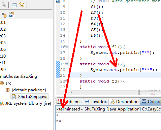This screenshot has width=161, height=130.
Task: Select the Console tab
Action: 151,102
